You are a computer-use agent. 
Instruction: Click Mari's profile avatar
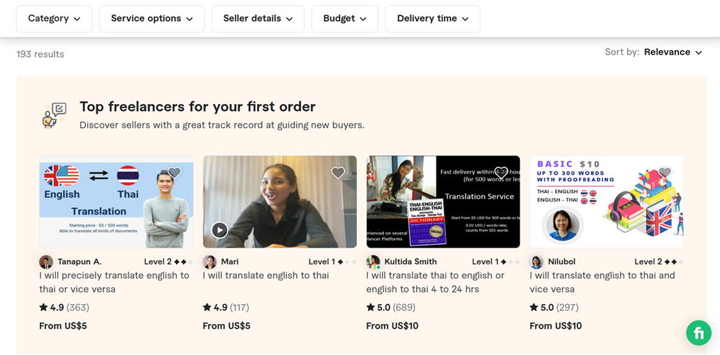point(210,262)
